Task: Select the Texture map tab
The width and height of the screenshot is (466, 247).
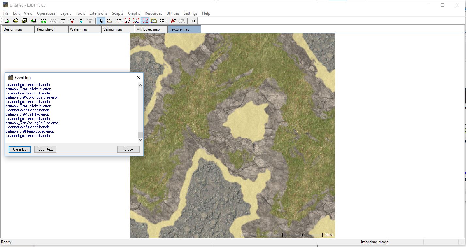Action: [x=184, y=29]
